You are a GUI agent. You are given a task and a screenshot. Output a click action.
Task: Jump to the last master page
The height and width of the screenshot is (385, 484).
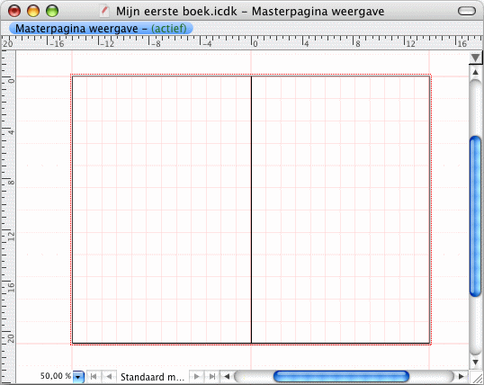[x=211, y=376]
